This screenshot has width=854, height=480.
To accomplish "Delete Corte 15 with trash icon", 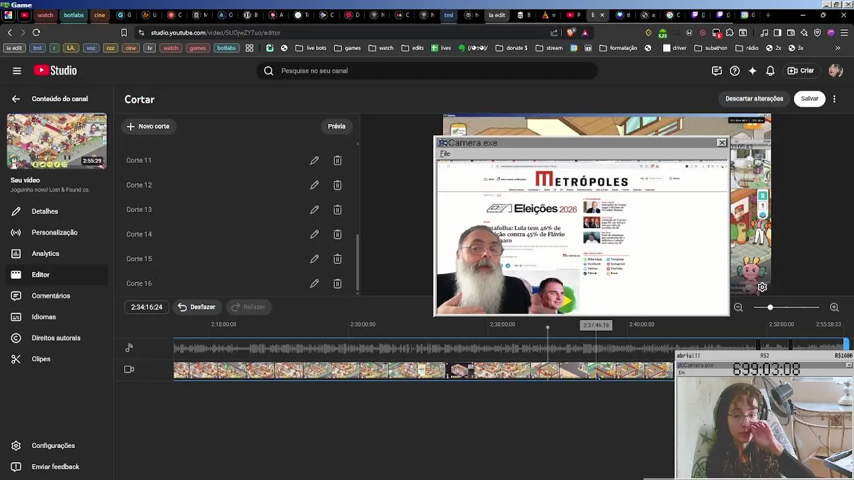I will 338,259.
